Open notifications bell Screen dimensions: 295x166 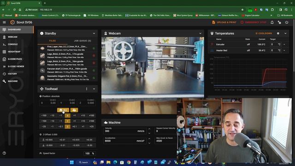coord(272,22)
